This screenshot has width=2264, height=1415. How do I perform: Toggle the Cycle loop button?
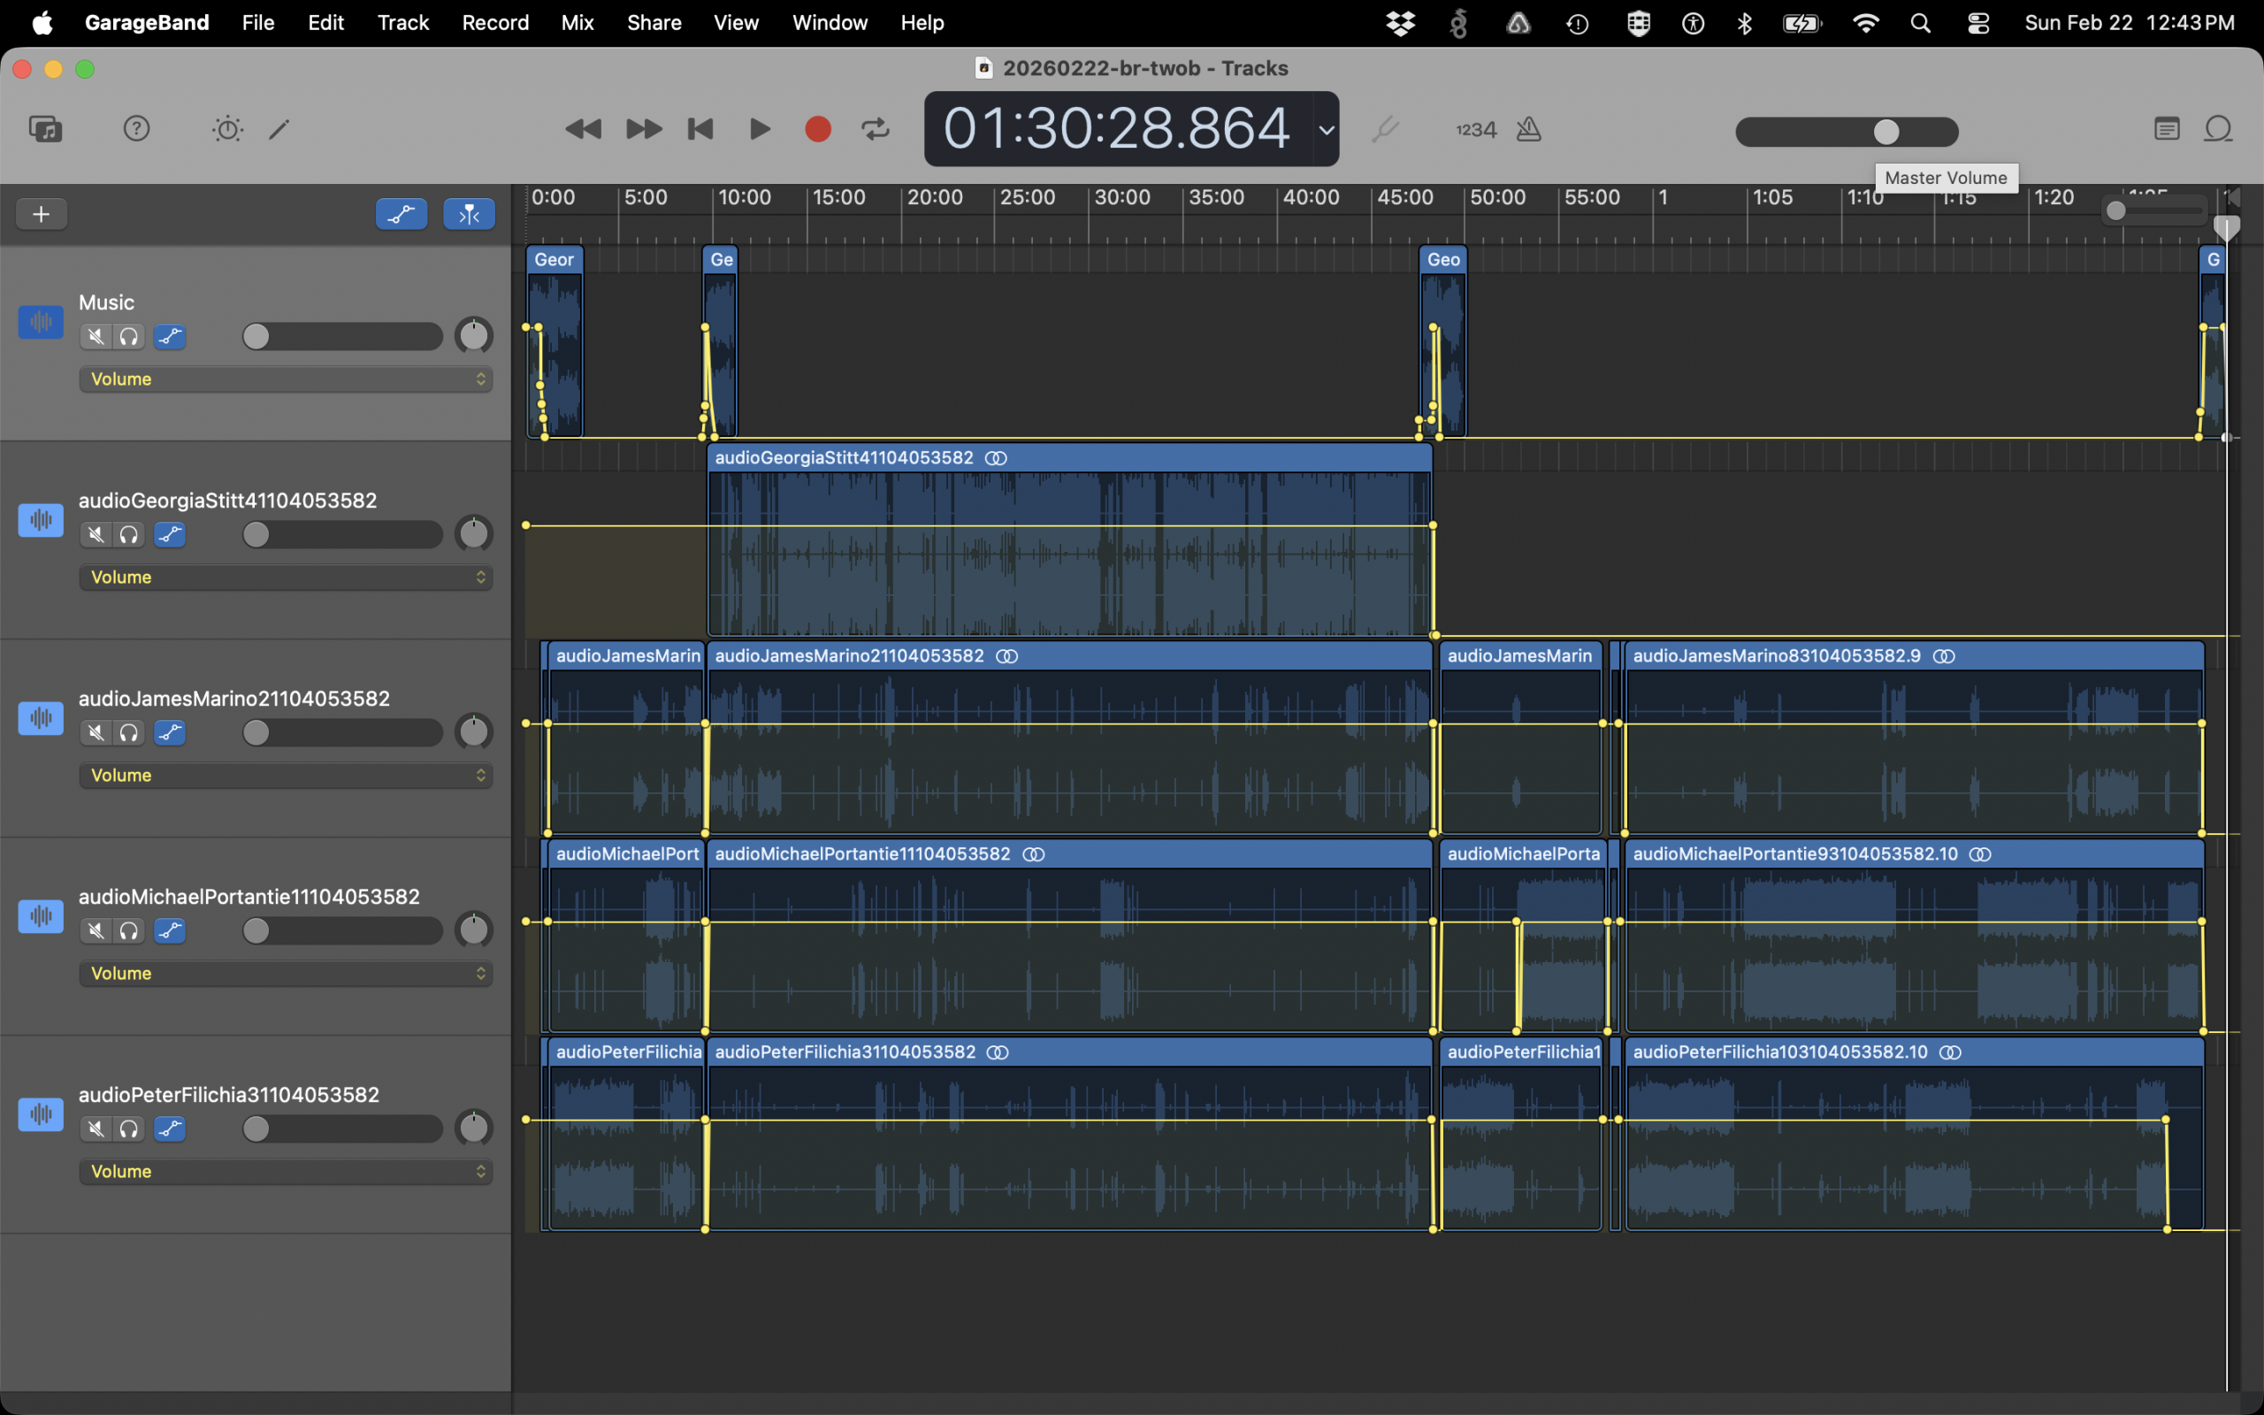tap(875, 128)
